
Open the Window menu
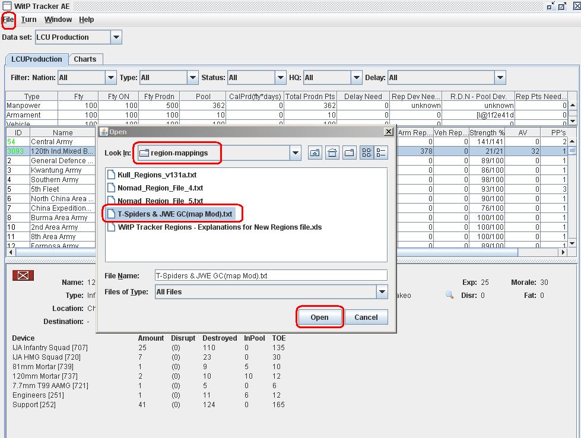tap(58, 19)
